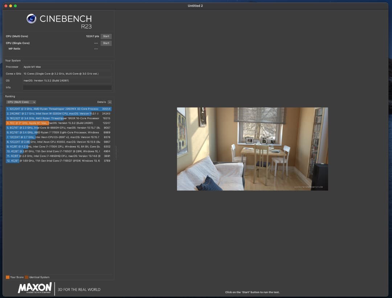Click the green full-screen window button
The height and width of the screenshot is (298, 392).
tap(15, 6)
